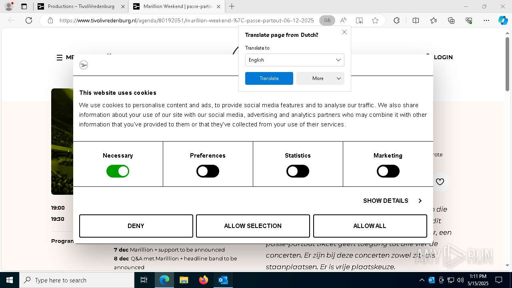The height and width of the screenshot is (288, 512).
Task: Click the LOGIN link
Action: click(x=443, y=57)
